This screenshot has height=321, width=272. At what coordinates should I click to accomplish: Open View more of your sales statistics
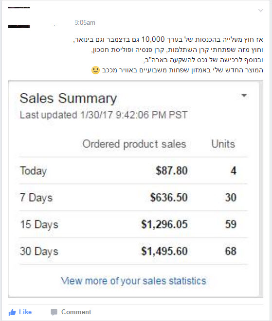(x=133, y=281)
